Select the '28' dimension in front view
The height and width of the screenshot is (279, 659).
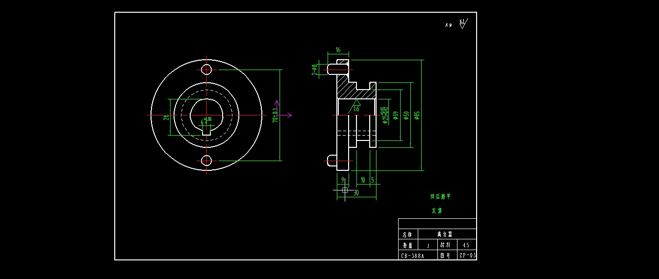point(166,117)
